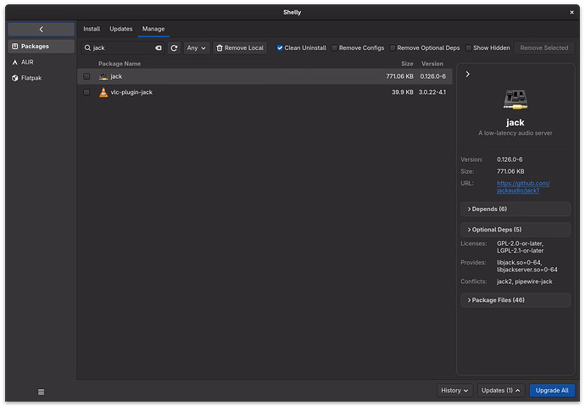Click the Remove Selected button

point(544,47)
